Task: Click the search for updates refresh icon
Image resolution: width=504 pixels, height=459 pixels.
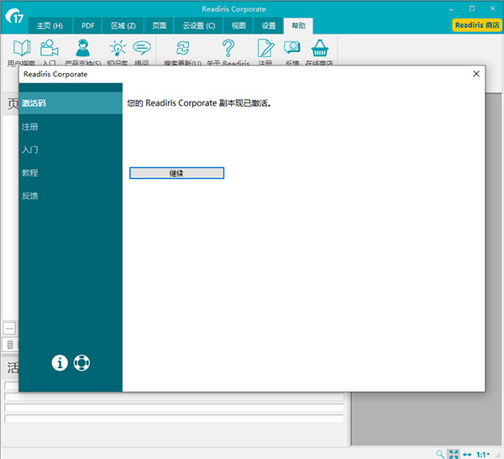Action: tap(182, 48)
